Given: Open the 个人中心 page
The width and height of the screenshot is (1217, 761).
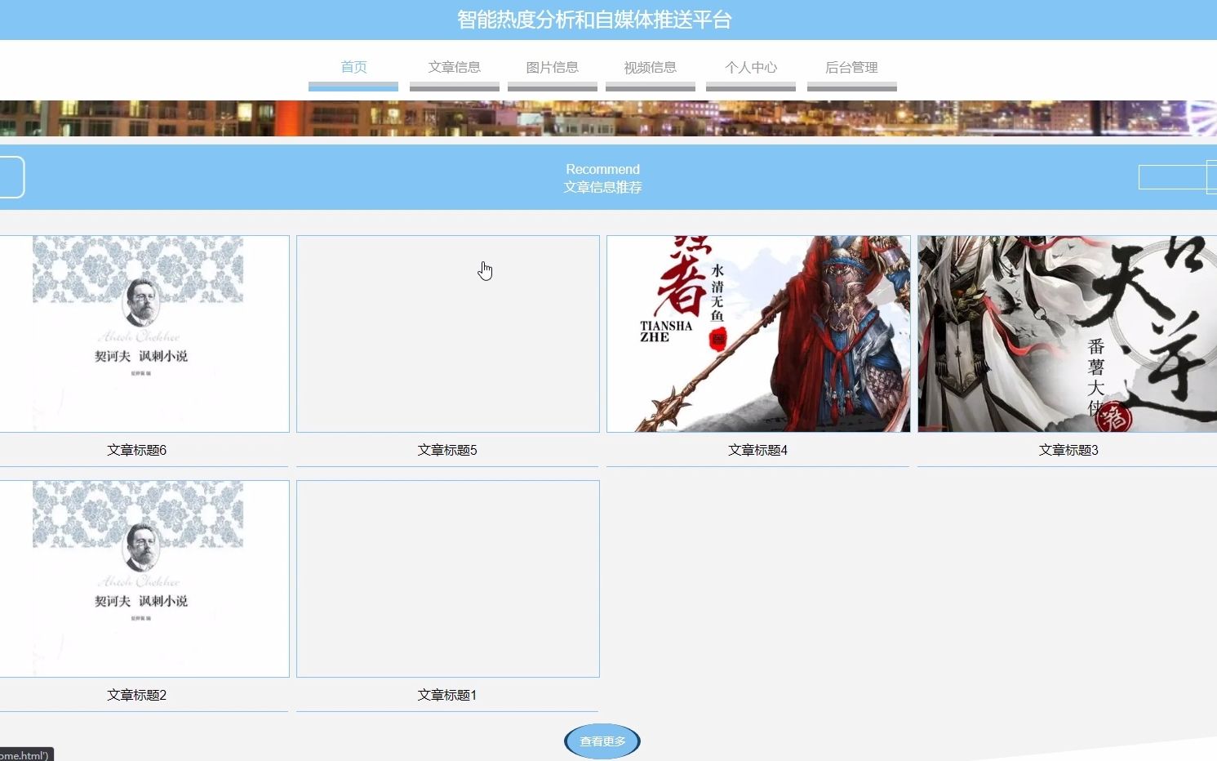Looking at the screenshot, I should click(x=750, y=68).
